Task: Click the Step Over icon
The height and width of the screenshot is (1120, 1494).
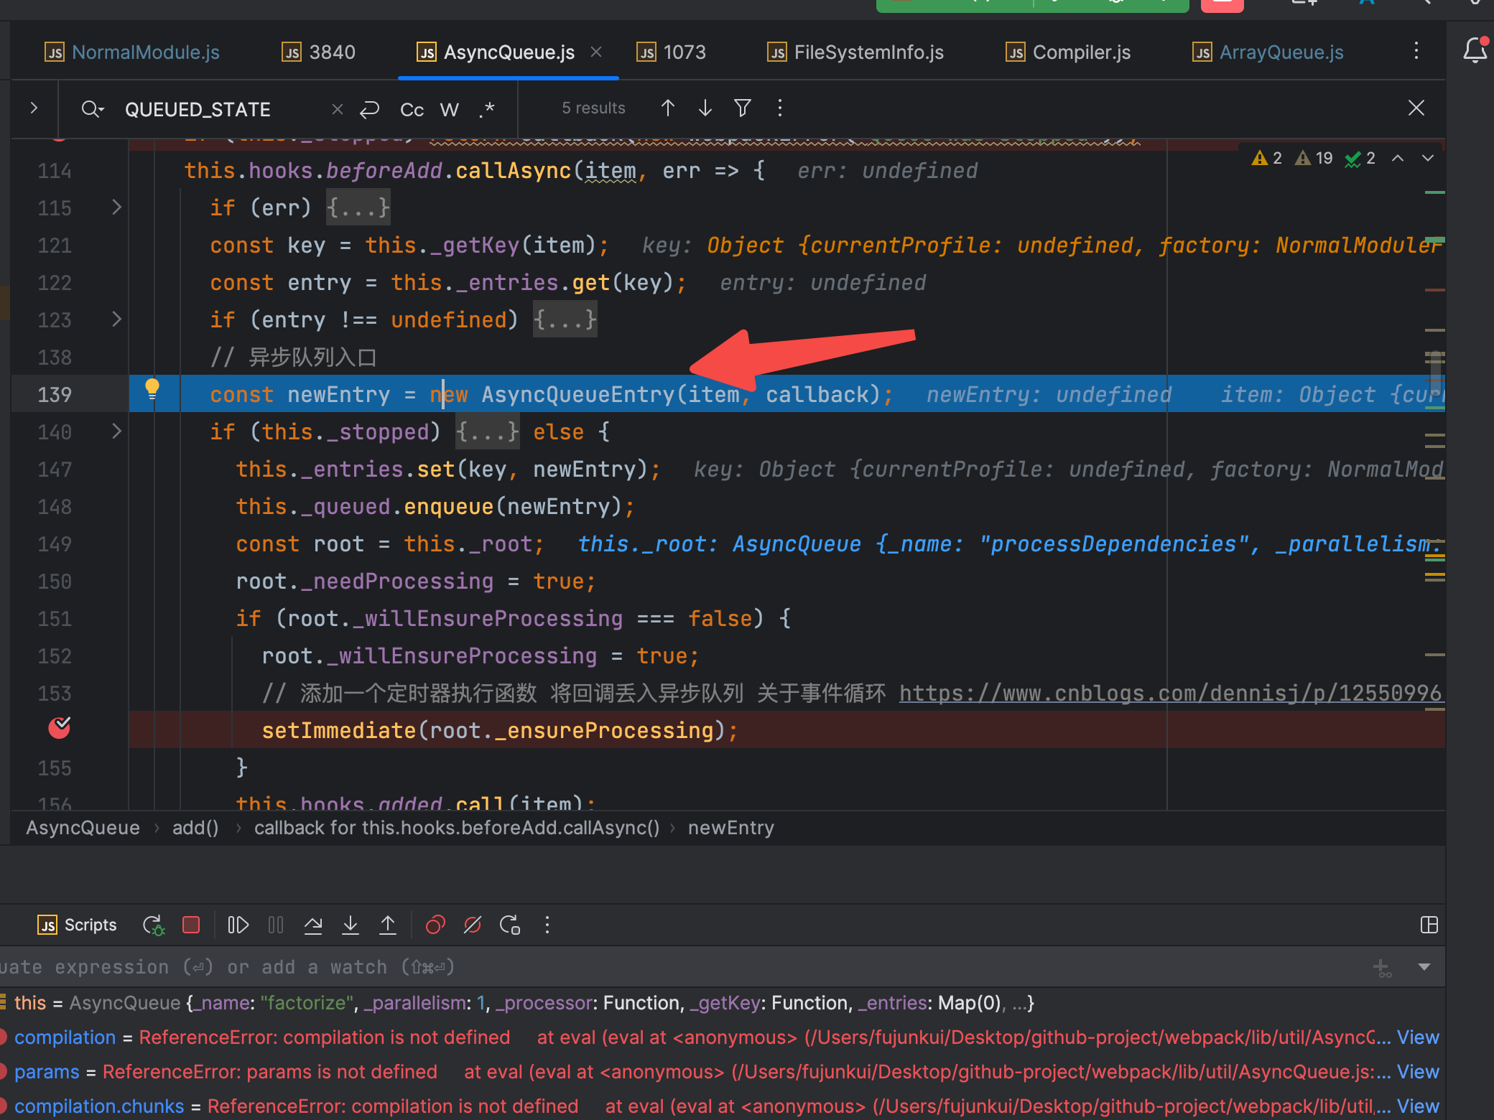Action: (313, 925)
